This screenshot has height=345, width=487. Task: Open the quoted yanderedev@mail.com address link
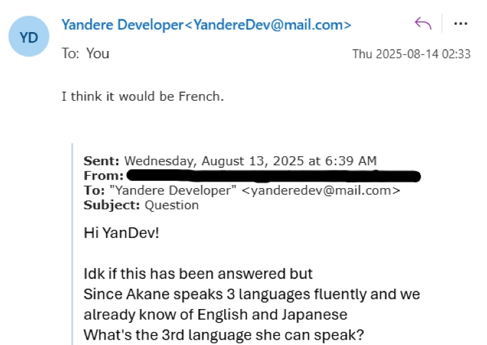click(x=320, y=190)
